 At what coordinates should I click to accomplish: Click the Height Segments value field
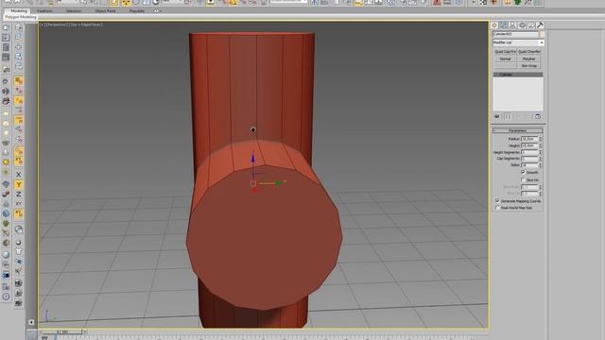point(529,152)
